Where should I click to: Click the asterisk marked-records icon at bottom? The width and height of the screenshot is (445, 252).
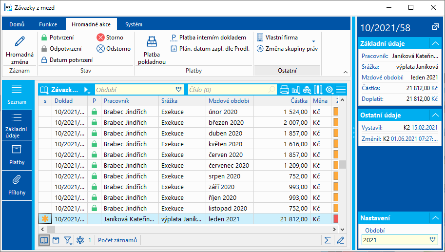[x=80, y=240]
